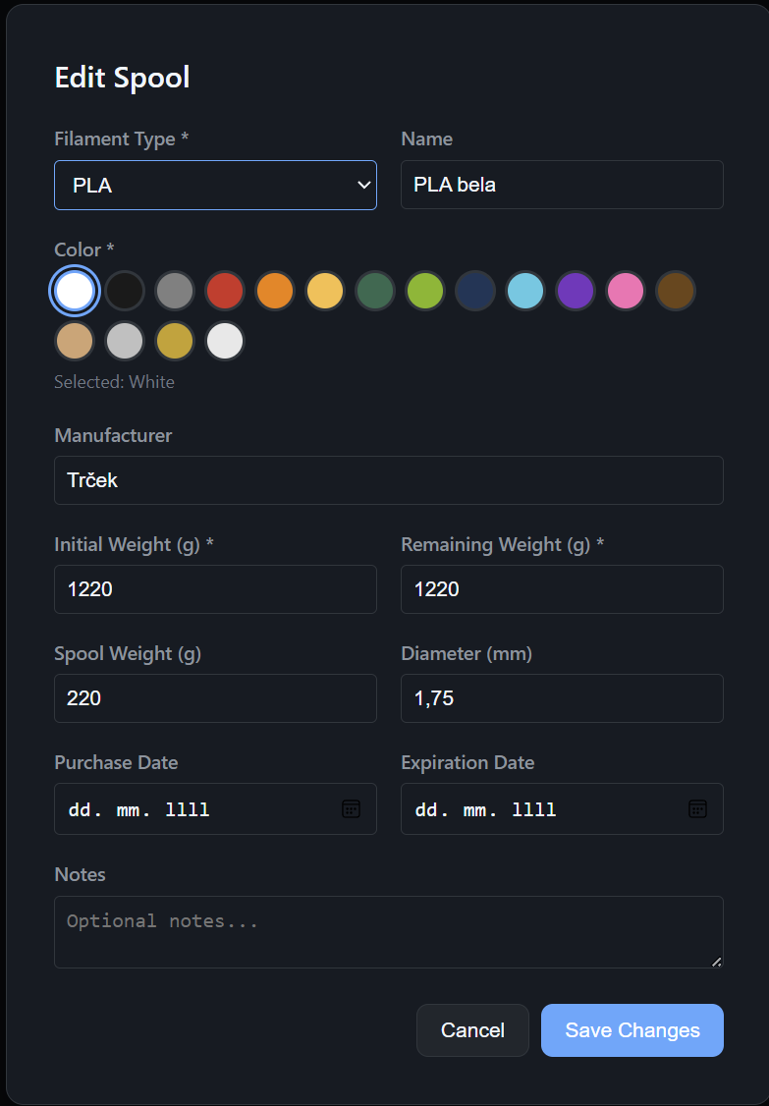
Task: Click inside the Notes text area
Action: click(388, 931)
